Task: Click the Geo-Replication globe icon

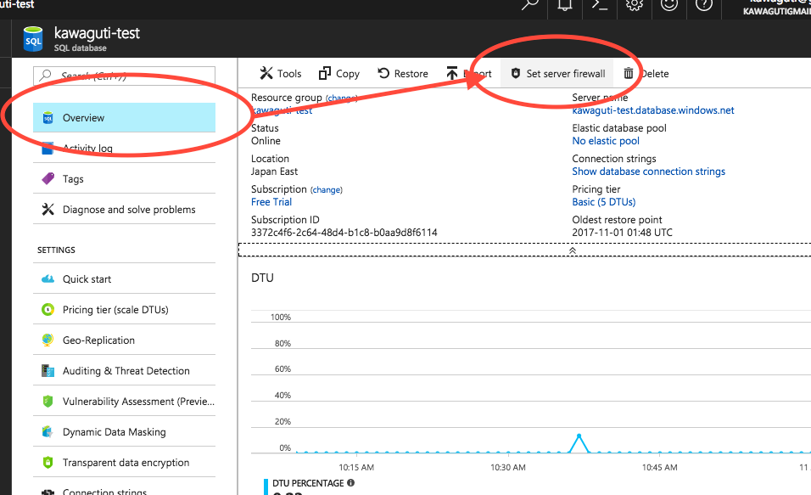Action: (48, 340)
